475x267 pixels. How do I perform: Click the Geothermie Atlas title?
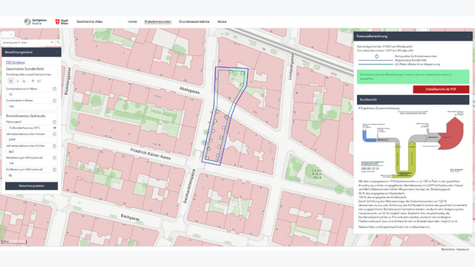point(89,22)
